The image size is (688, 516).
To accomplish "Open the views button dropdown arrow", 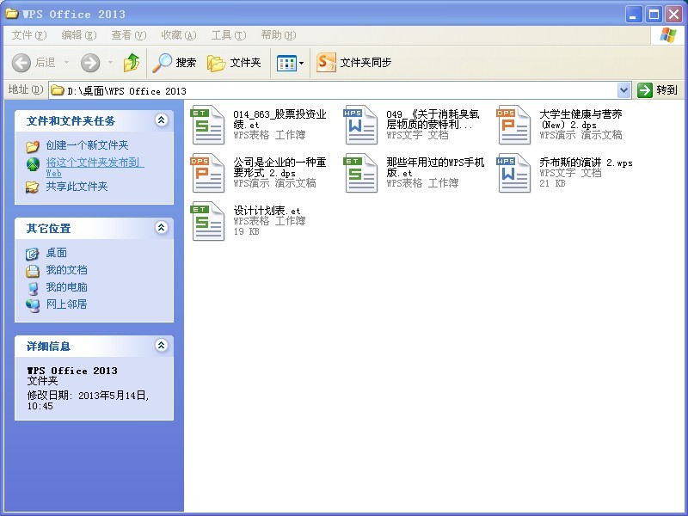I will 301,63.
